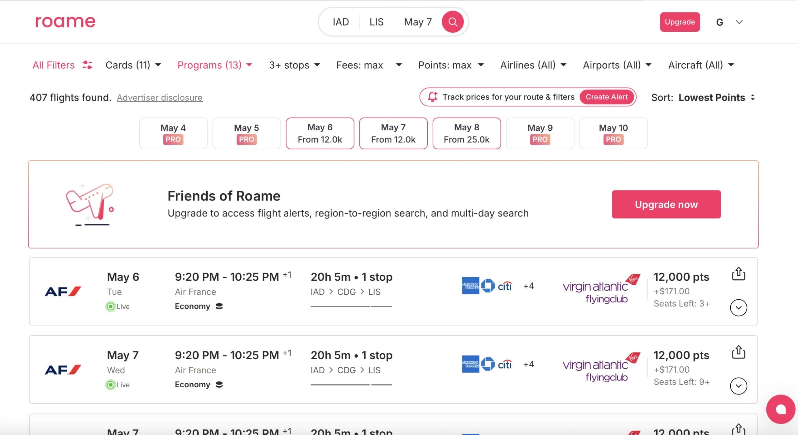The height and width of the screenshot is (435, 798).
Task: Click the +4 more cards on May 7 flight
Action: [529, 364]
